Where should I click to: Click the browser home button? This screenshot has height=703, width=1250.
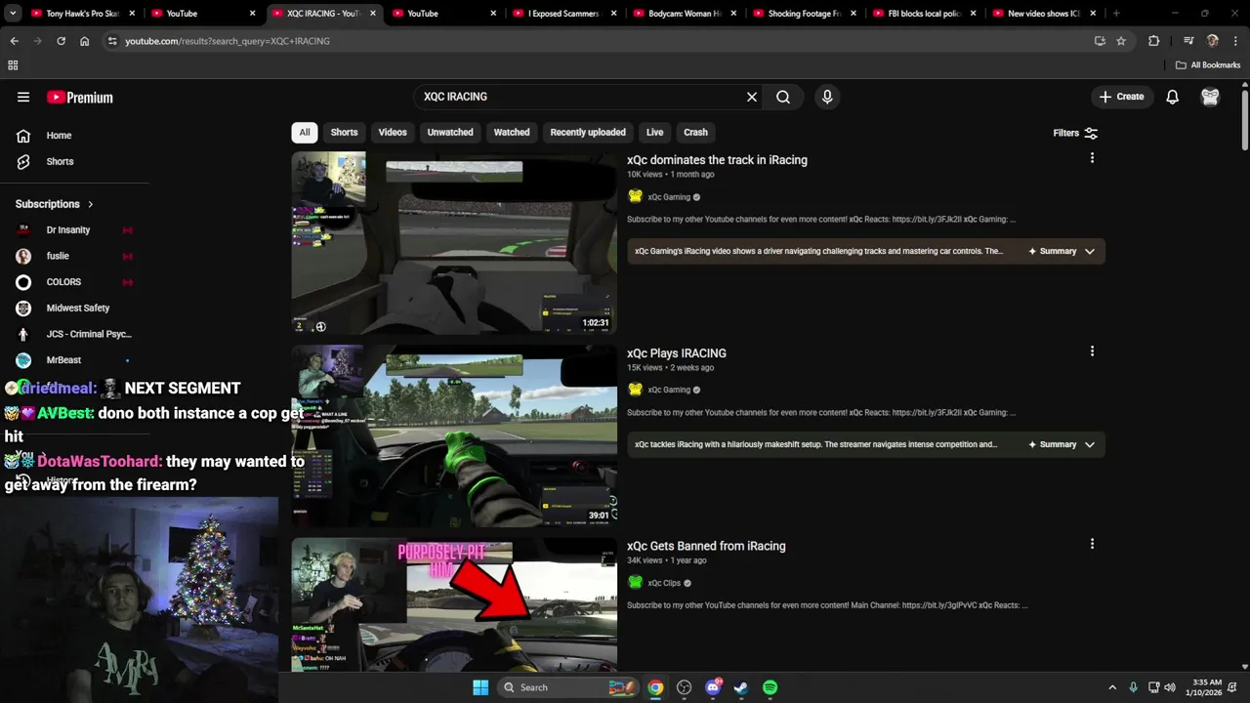click(85, 41)
